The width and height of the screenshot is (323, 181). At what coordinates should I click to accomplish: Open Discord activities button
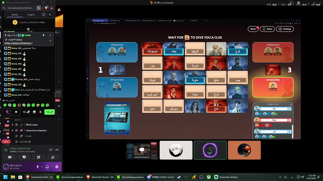pos(39,157)
